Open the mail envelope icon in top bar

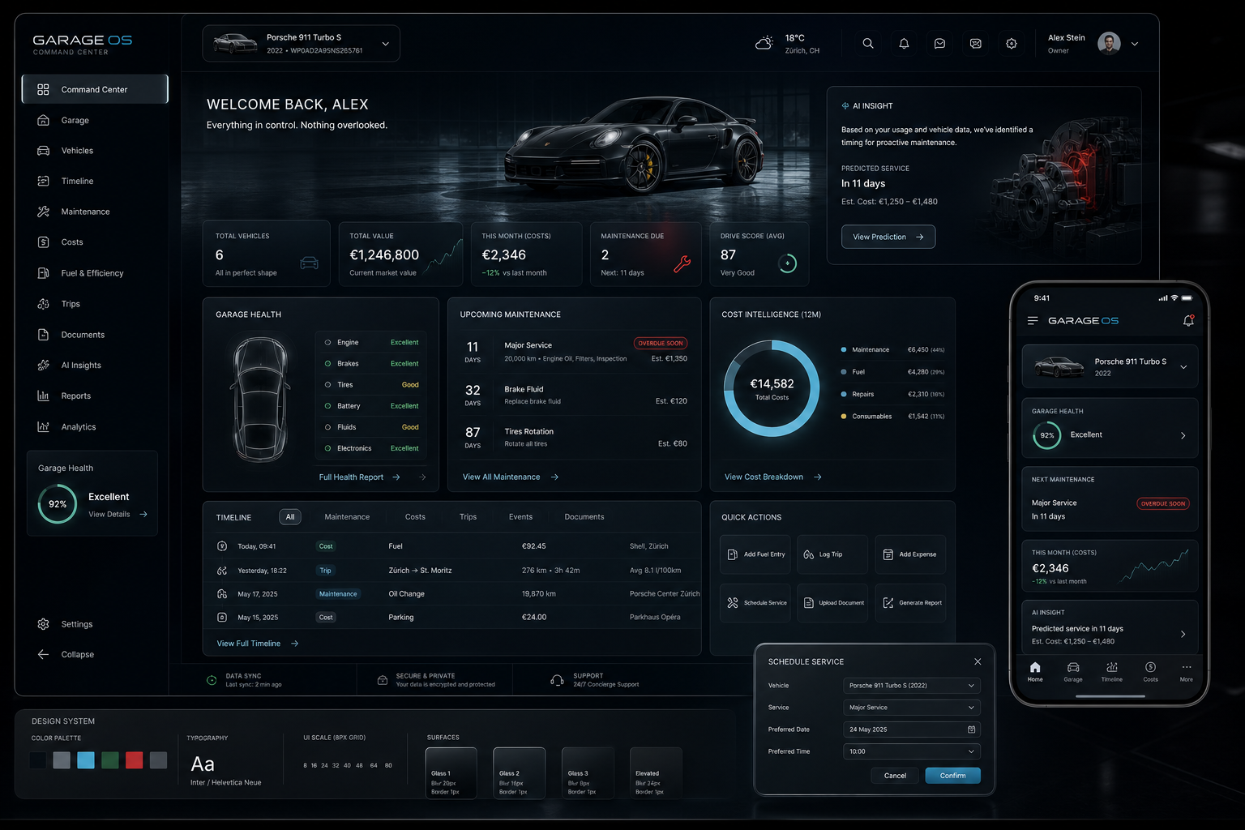pyautogui.click(x=976, y=44)
